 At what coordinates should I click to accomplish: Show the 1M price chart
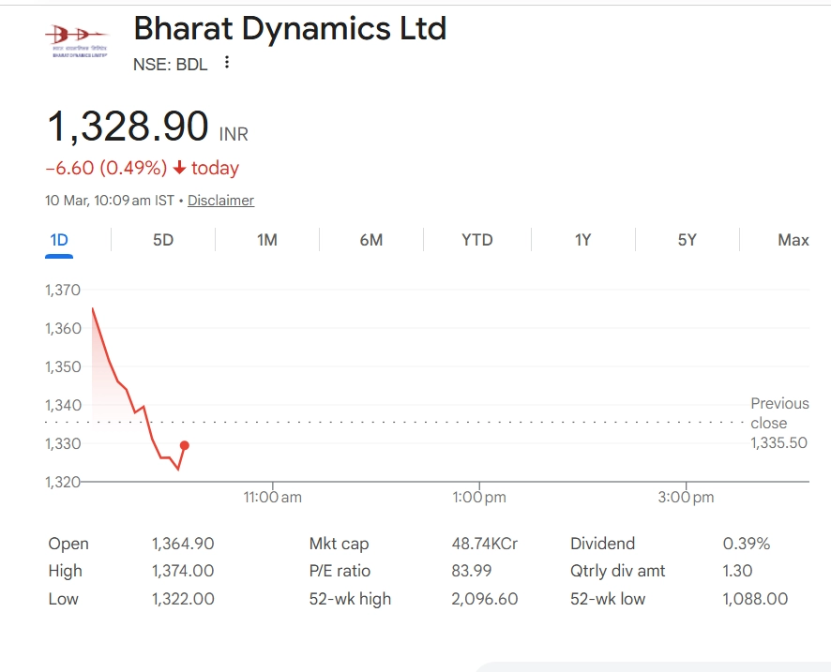click(267, 240)
